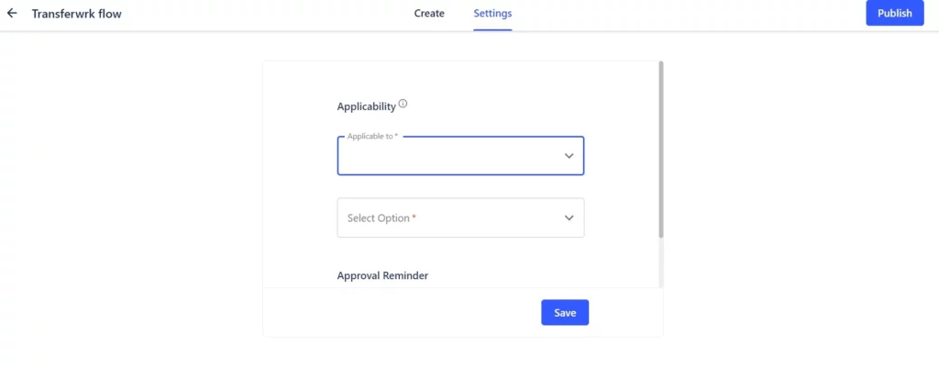The width and height of the screenshot is (939, 368).
Task: Click empty footer area left of Save
Action: tap(402, 312)
